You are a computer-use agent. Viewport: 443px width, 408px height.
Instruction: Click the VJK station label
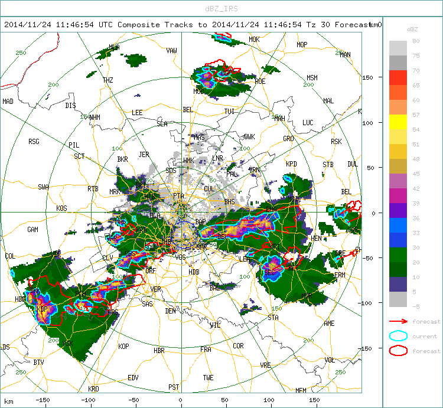point(68,343)
